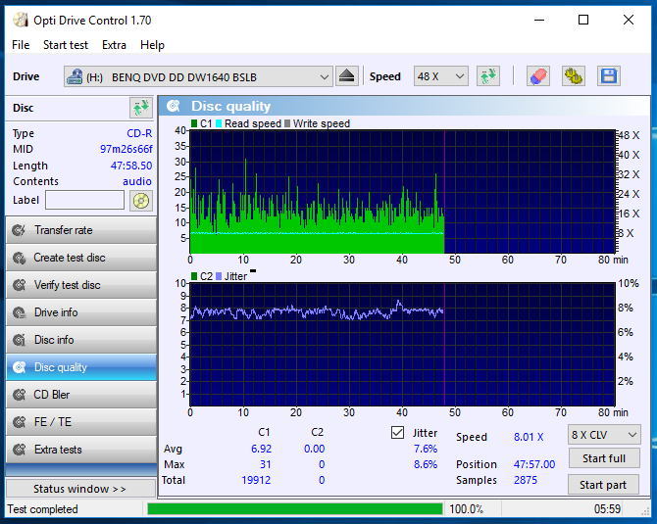Click the C2 green legend swatch

pos(194,276)
